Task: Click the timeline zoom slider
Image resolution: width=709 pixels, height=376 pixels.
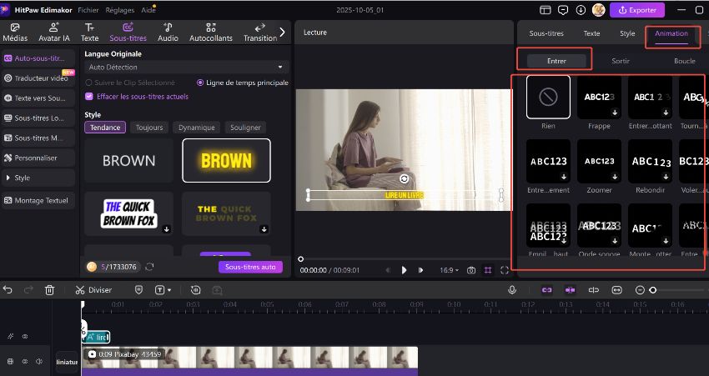Action: [653, 290]
